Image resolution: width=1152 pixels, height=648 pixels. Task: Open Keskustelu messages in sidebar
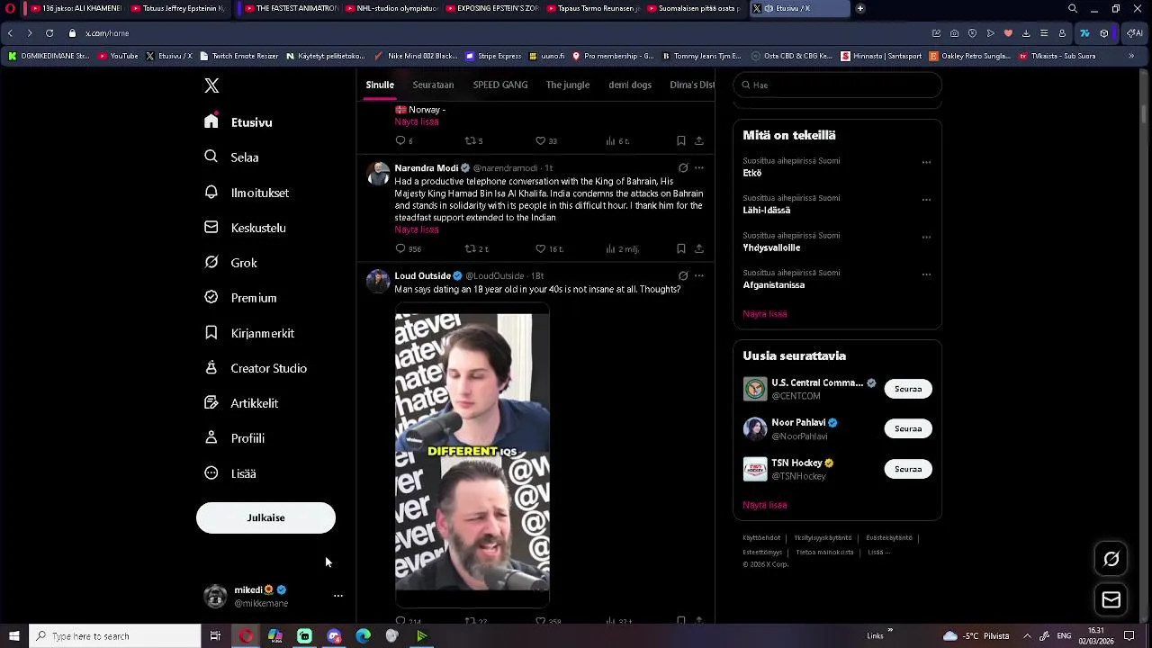click(245, 228)
